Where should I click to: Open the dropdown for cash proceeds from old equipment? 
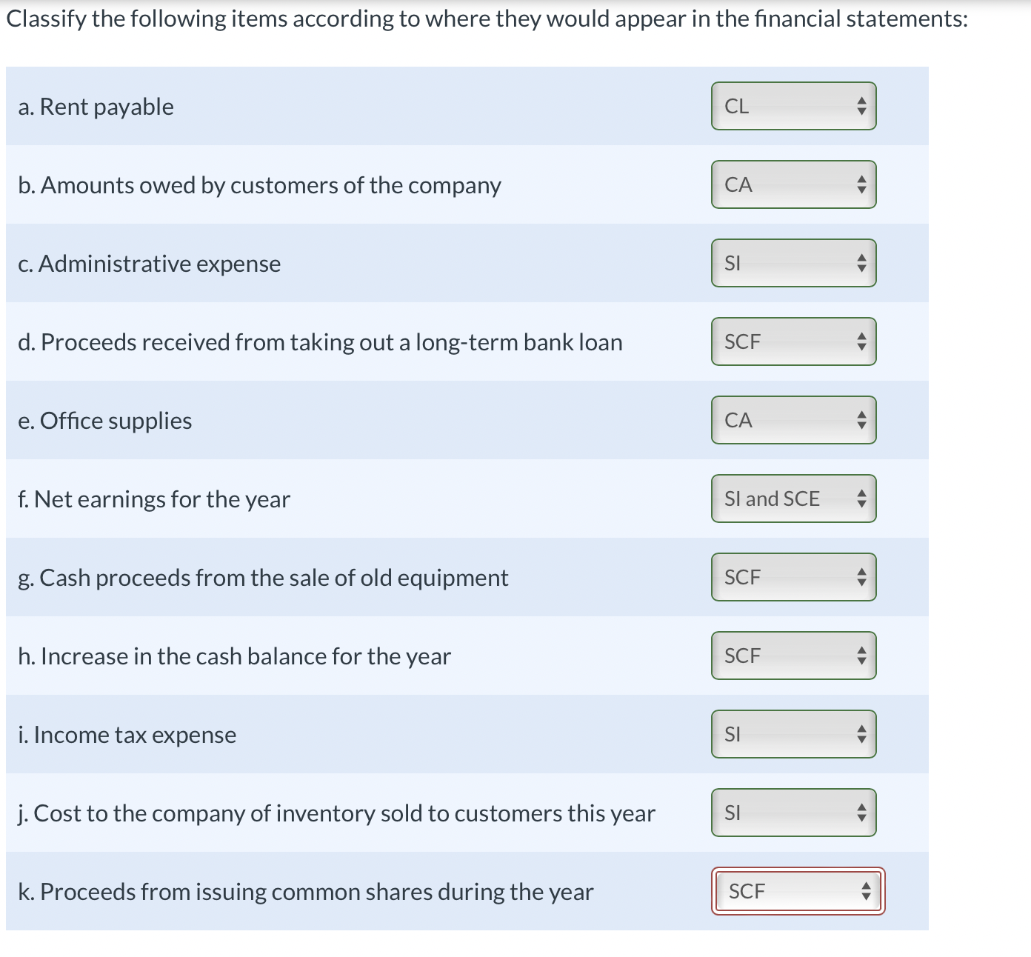pyautogui.click(x=793, y=577)
